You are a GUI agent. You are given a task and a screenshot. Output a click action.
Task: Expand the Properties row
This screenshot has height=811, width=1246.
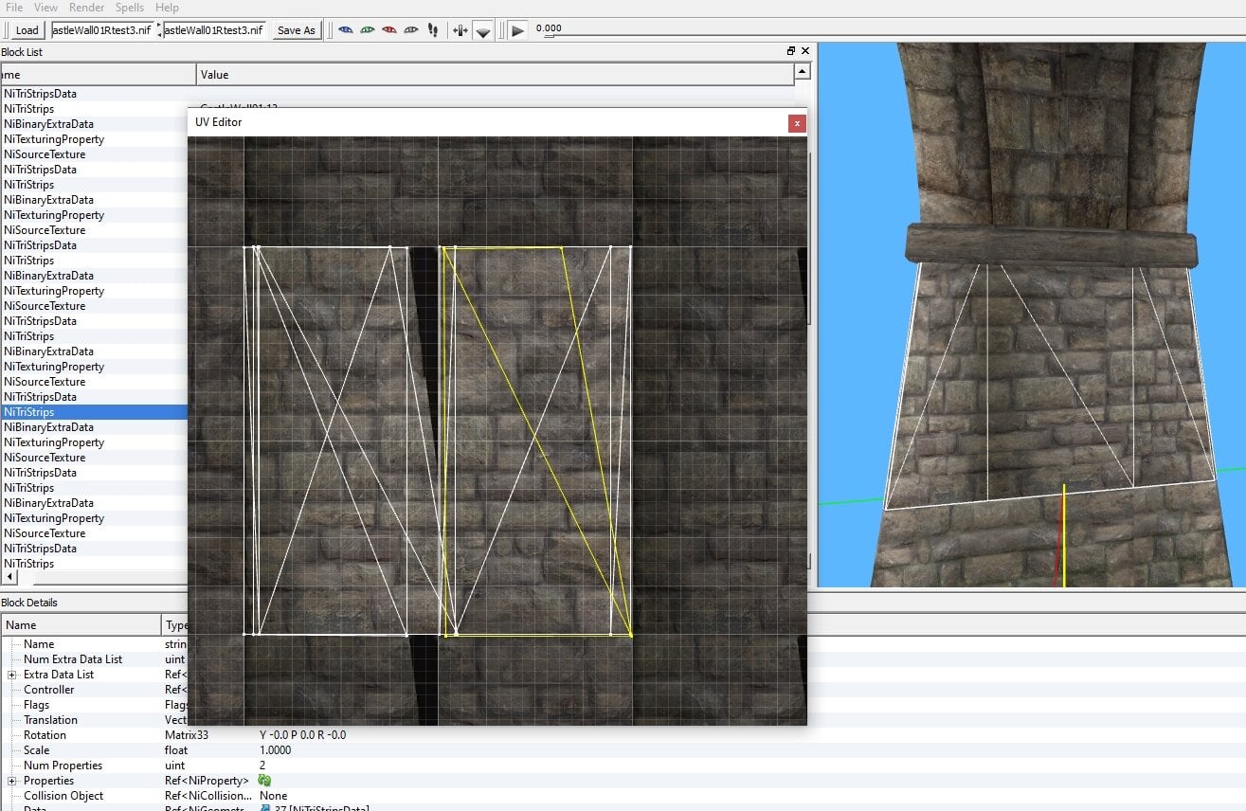(x=12, y=781)
